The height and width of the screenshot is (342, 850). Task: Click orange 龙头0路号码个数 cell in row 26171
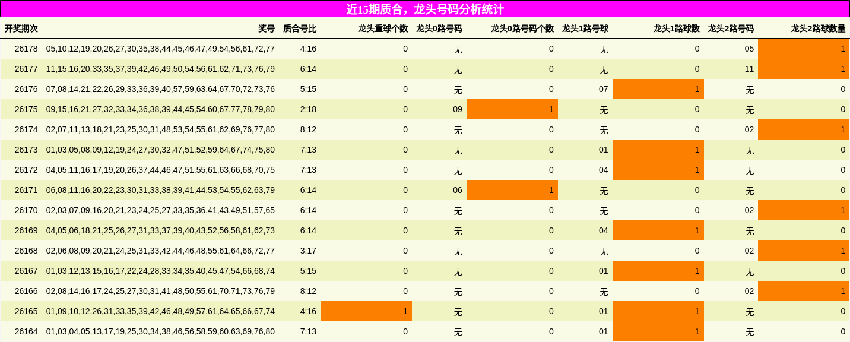[512, 190]
